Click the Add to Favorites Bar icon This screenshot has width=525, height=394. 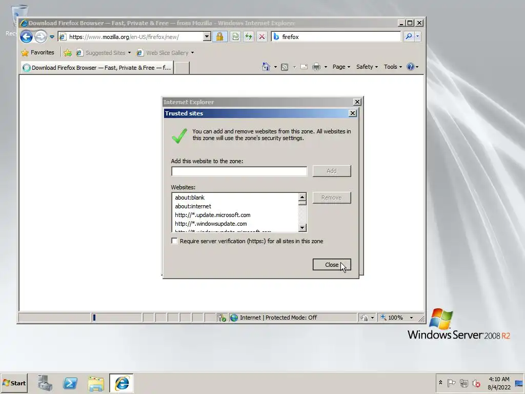[68, 53]
